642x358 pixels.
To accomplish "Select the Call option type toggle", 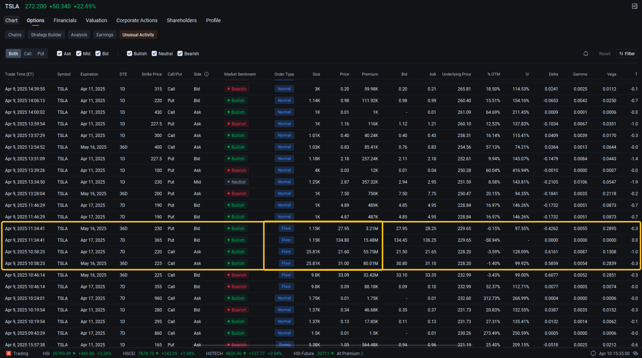I will tap(28, 53).
